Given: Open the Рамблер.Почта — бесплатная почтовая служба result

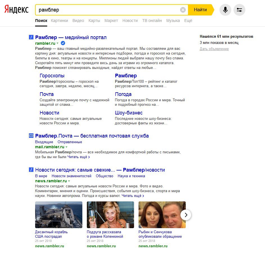Looking at the screenshot, I should (x=92, y=136).
